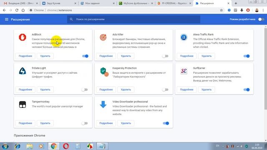Remove SurfEarner with Удалить

pyautogui.click(x=207, y=90)
